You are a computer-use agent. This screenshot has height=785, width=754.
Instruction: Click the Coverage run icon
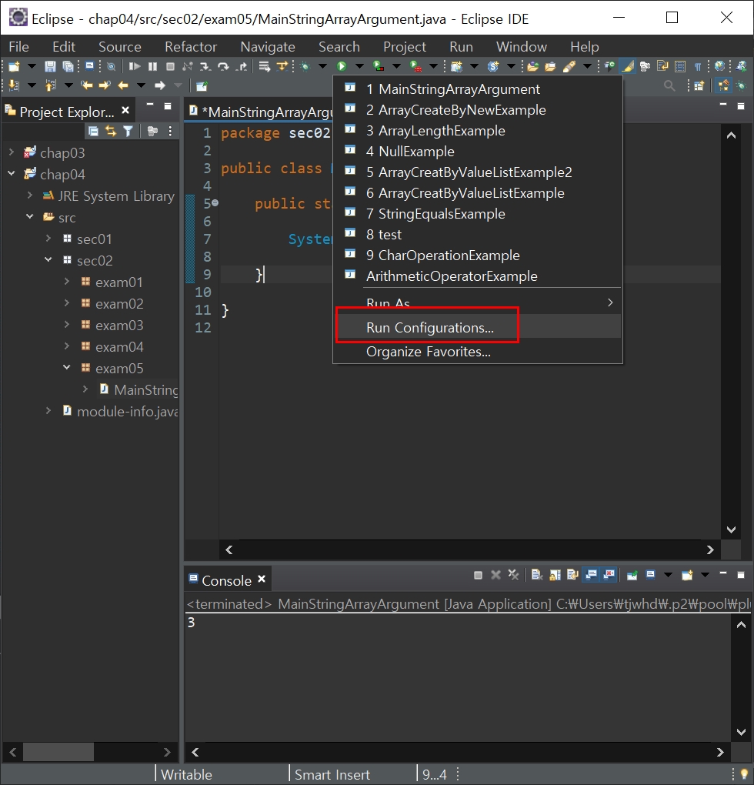(379, 66)
